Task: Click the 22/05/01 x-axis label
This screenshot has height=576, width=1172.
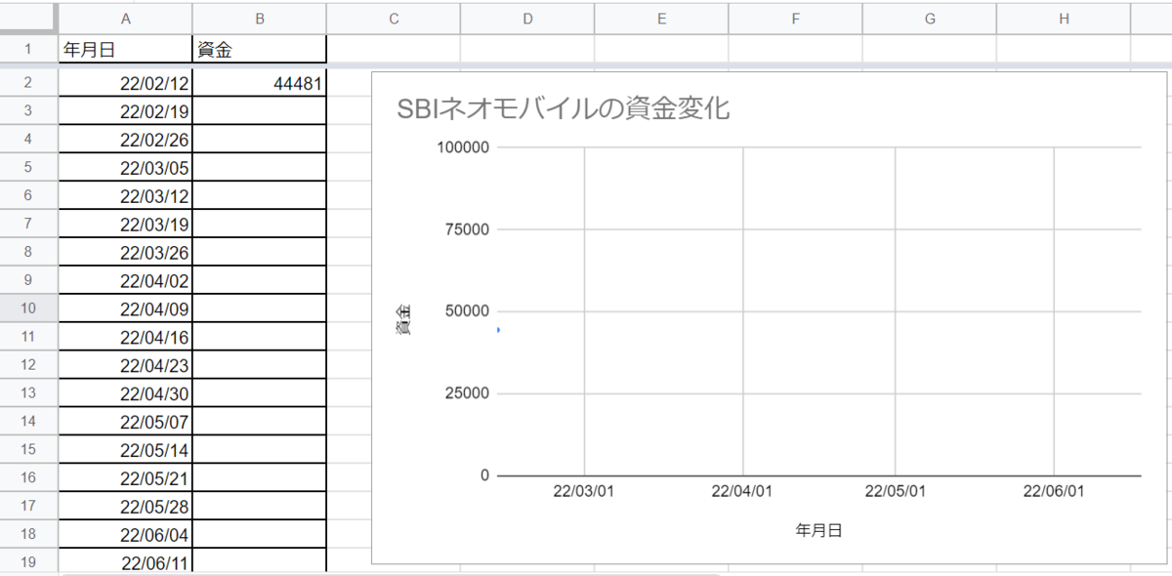Action: pos(895,492)
